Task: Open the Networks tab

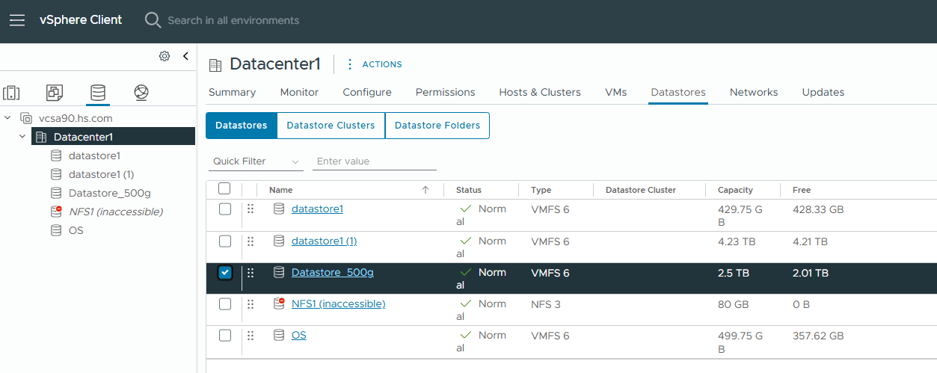Action: tap(754, 93)
